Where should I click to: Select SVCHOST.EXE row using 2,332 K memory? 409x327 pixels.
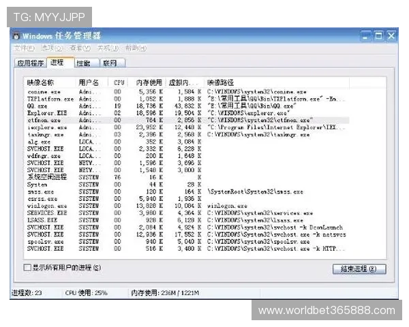(187, 149)
